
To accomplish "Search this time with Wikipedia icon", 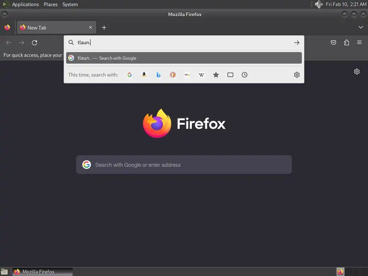I will (x=202, y=75).
